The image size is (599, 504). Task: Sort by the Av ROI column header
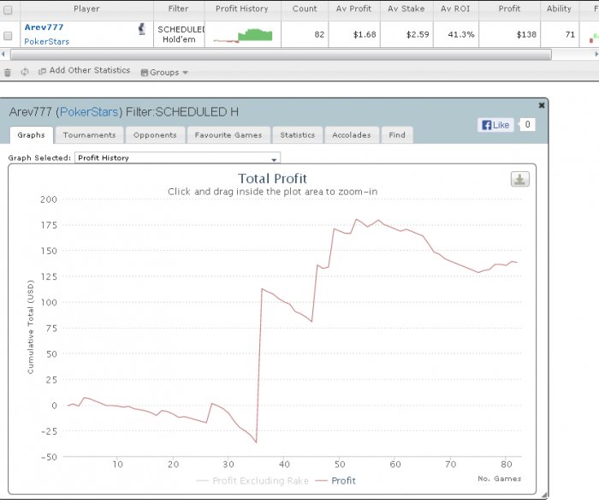(455, 9)
